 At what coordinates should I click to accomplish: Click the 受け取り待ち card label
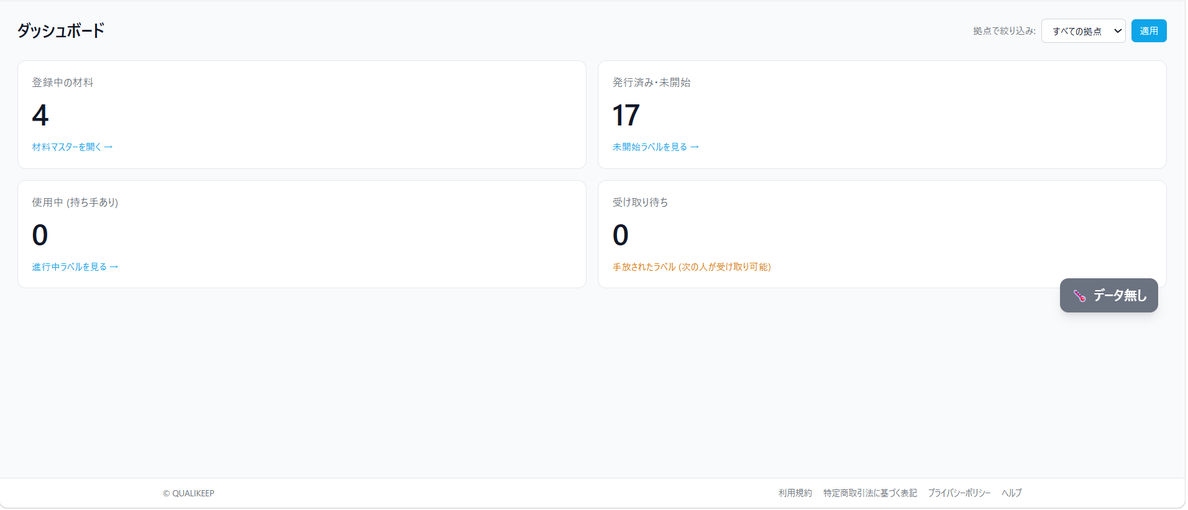click(640, 203)
